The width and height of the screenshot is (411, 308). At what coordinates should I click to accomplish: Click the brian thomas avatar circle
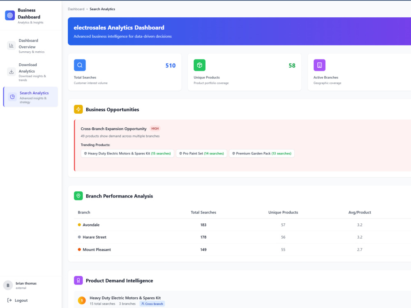click(8, 285)
